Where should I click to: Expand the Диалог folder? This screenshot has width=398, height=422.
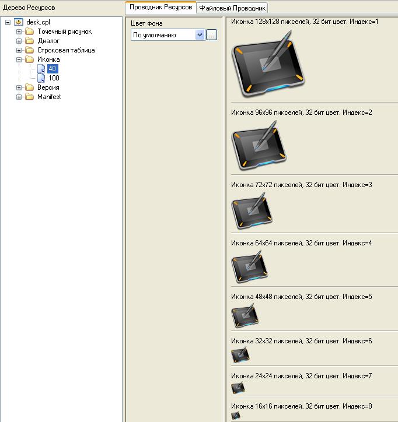click(x=19, y=41)
